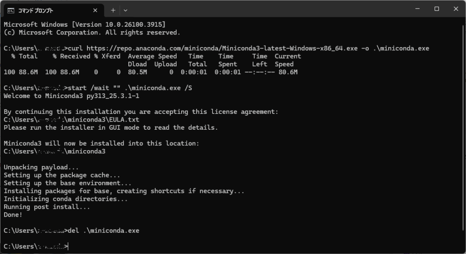Maximize the terminal window

(436, 9)
